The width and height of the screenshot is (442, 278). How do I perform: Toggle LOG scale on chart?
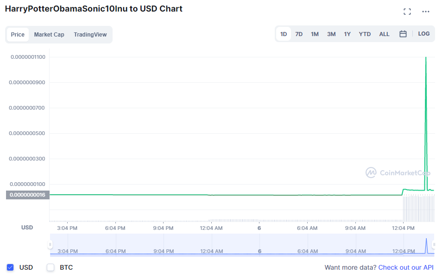pos(424,34)
